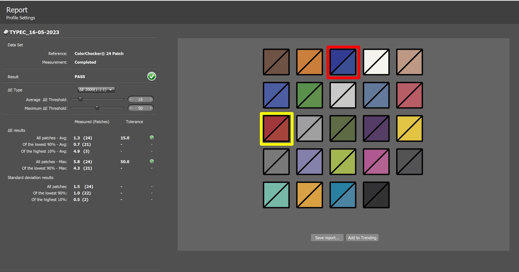Click the green check beside All patches Max
Image resolution: width=519 pixels, height=272 pixels.
(x=152, y=161)
